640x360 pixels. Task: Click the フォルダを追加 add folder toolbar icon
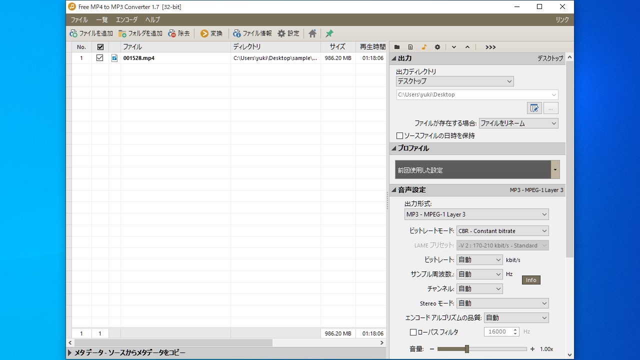(x=122, y=33)
